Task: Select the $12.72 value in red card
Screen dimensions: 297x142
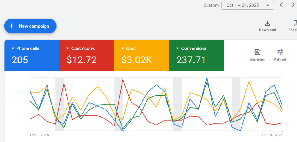Action: coord(82,60)
